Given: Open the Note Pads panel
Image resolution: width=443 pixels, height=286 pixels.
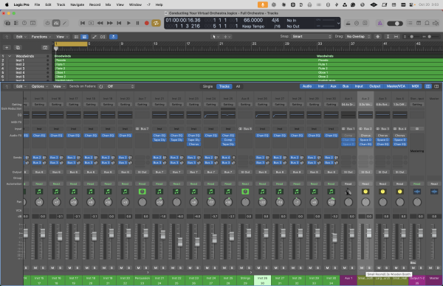Looking at the screenshot, I should (x=419, y=23).
